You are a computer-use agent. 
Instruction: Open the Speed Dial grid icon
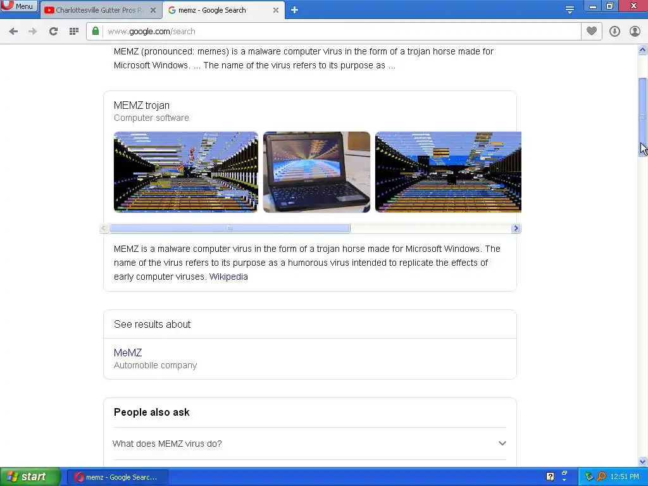tap(74, 32)
